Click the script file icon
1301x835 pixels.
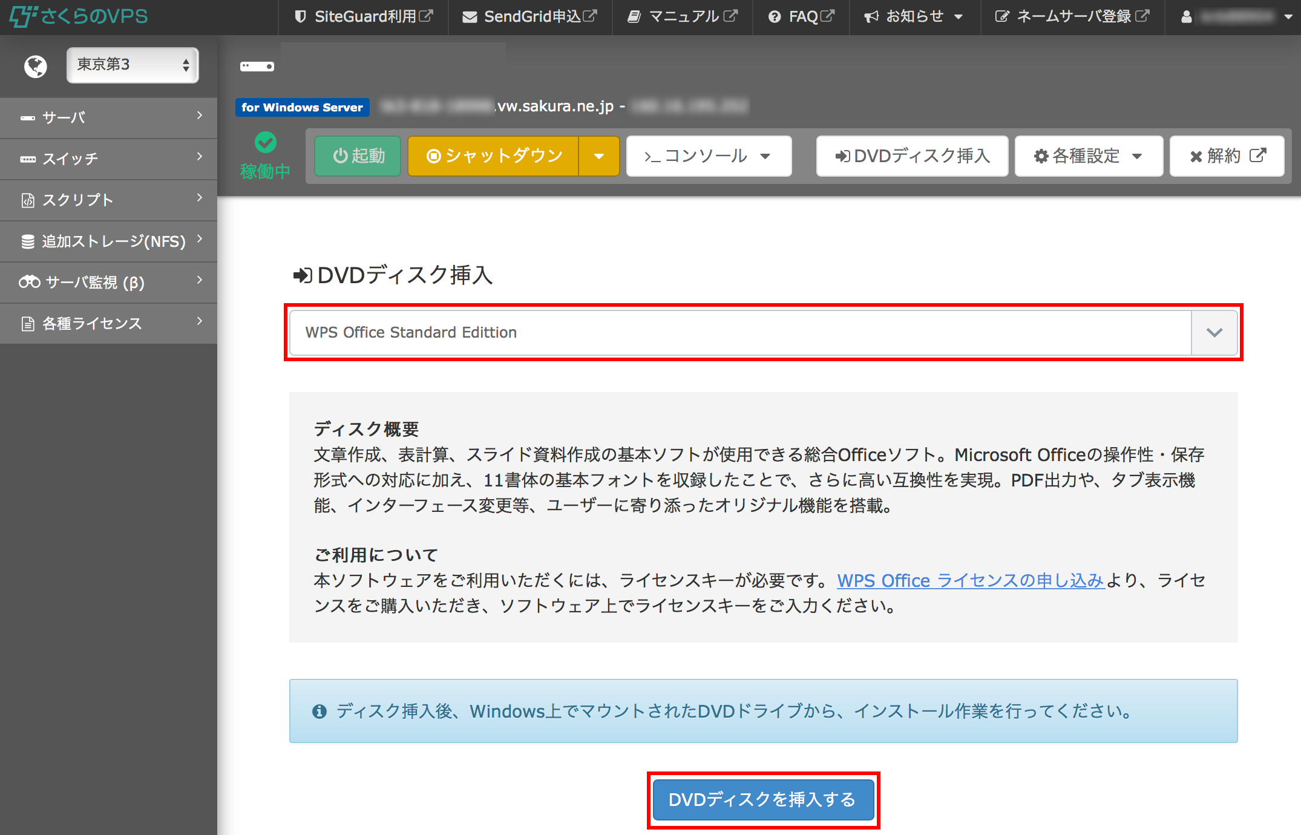28,200
